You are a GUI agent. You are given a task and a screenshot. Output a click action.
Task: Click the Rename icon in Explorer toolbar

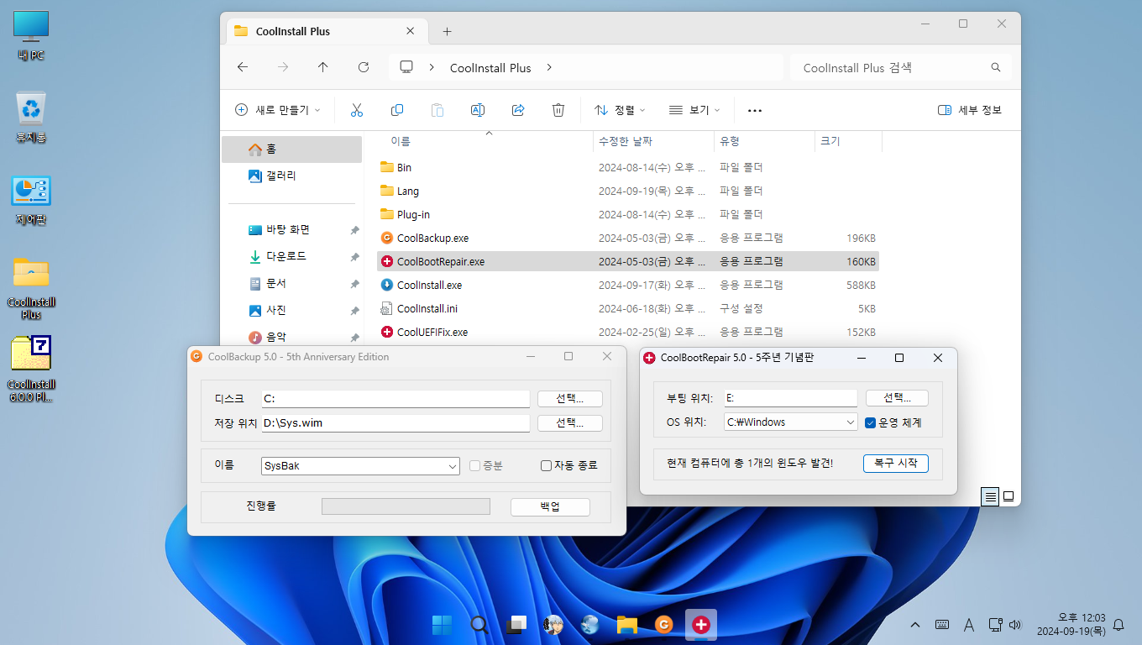pos(478,110)
